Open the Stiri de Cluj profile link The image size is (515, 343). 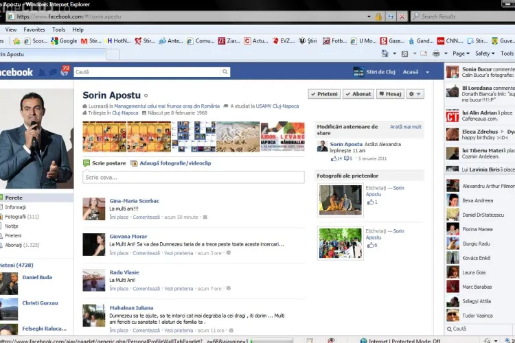point(374,72)
